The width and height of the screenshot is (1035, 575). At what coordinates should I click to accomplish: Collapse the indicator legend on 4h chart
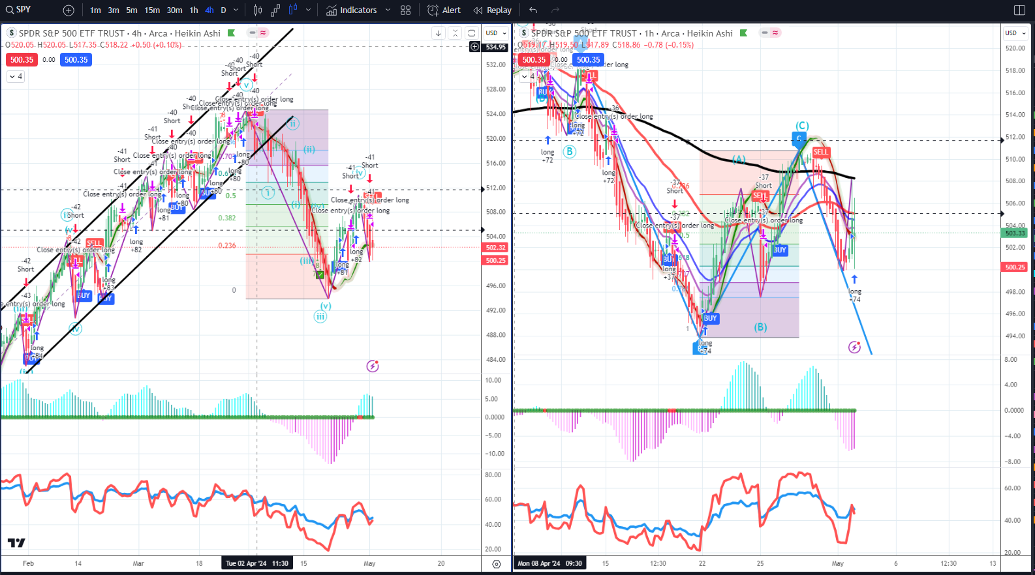(x=16, y=76)
